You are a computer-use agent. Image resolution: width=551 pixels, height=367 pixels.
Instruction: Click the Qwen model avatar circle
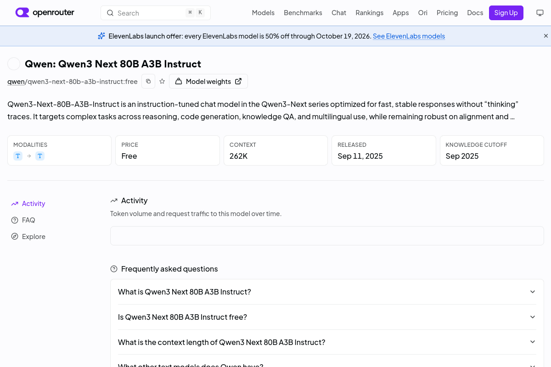click(x=14, y=64)
